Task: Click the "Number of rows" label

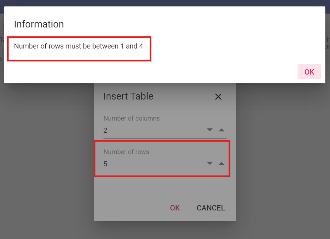Action: (x=126, y=152)
